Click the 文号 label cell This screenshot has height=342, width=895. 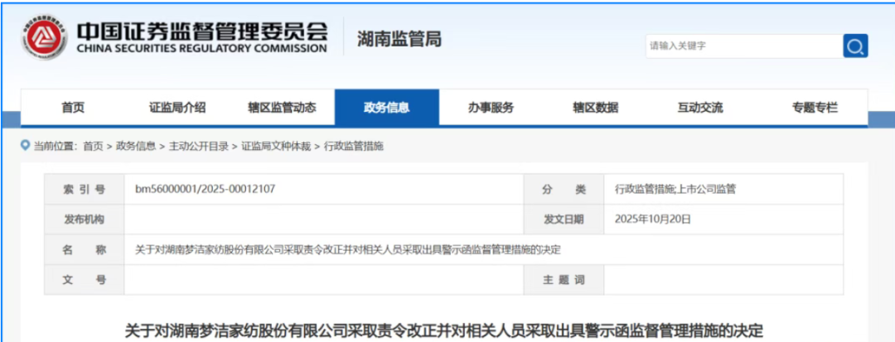(84, 280)
